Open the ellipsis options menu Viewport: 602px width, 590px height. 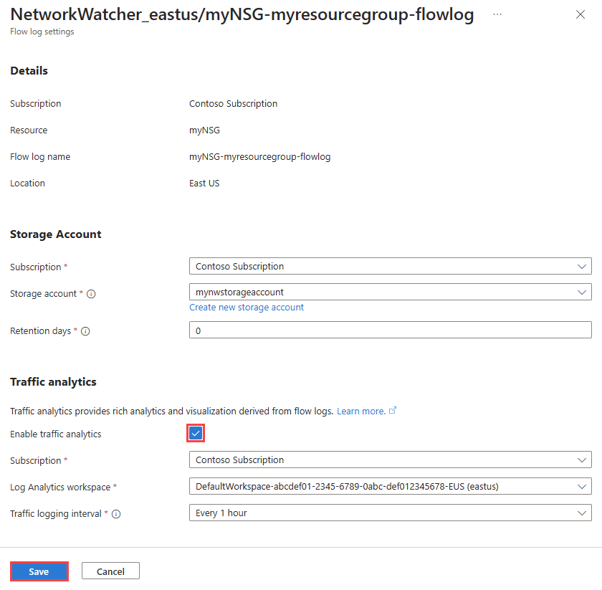[497, 14]
